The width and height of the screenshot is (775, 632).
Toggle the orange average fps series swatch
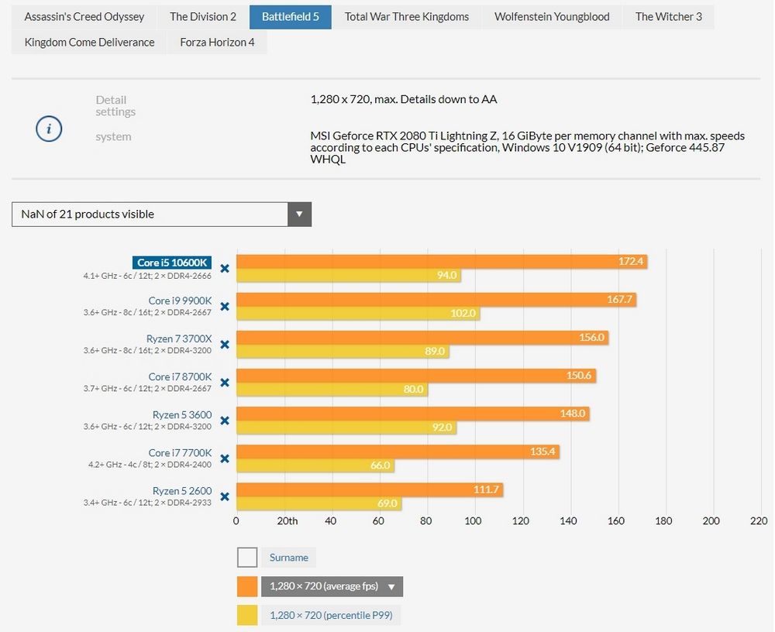pos(247,586)
